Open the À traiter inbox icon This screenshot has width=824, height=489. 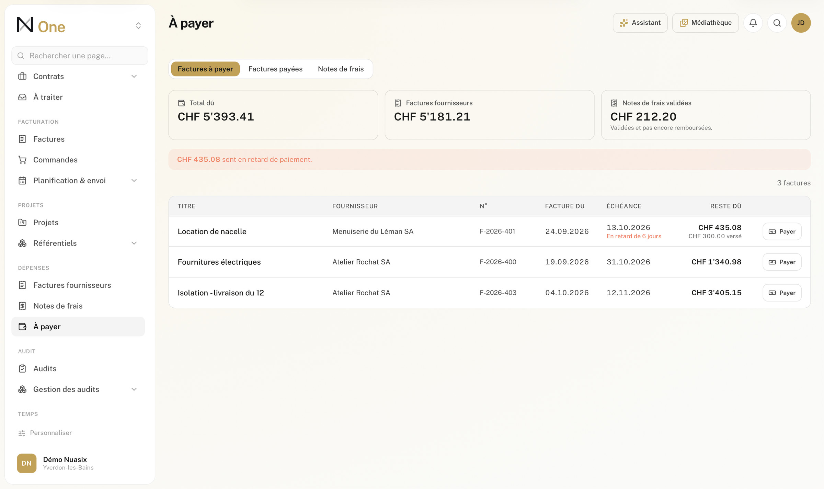click(x=22, y=97)
